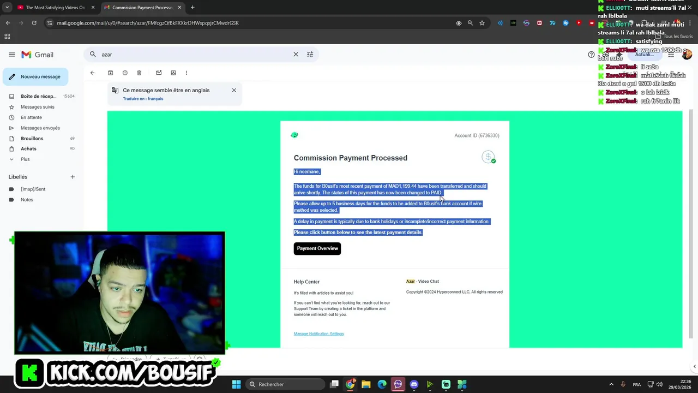View site information in address bar

50,23
